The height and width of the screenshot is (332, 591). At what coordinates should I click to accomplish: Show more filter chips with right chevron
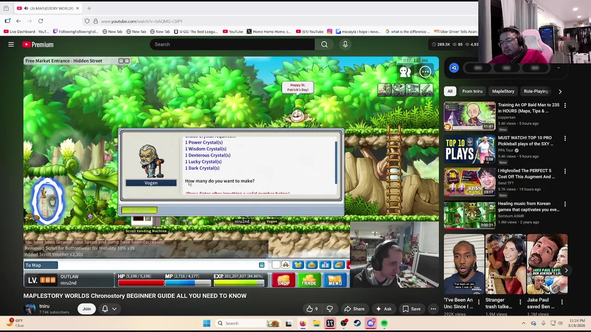560,91
